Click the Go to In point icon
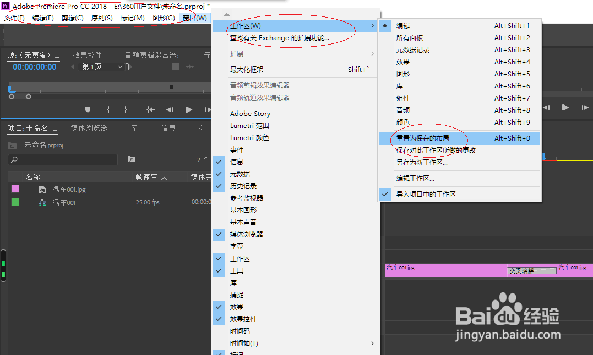This screenshot has height=355, width=593. (x=150, y=110)
